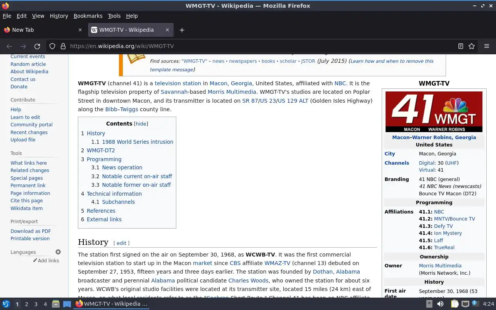Click the site security padlock icon
This screenshot has height=310, width=496.
click(x=63, y=46)
